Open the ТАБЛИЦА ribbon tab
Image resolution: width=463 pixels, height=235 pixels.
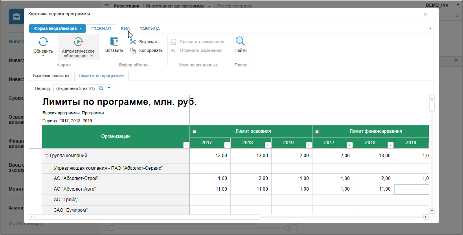click(149, 29)
